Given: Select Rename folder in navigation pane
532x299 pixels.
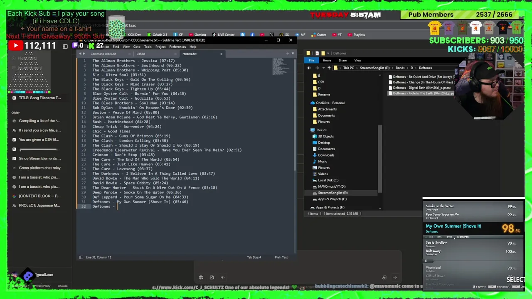Looking at the screenshot, I should tap(324, 95).
